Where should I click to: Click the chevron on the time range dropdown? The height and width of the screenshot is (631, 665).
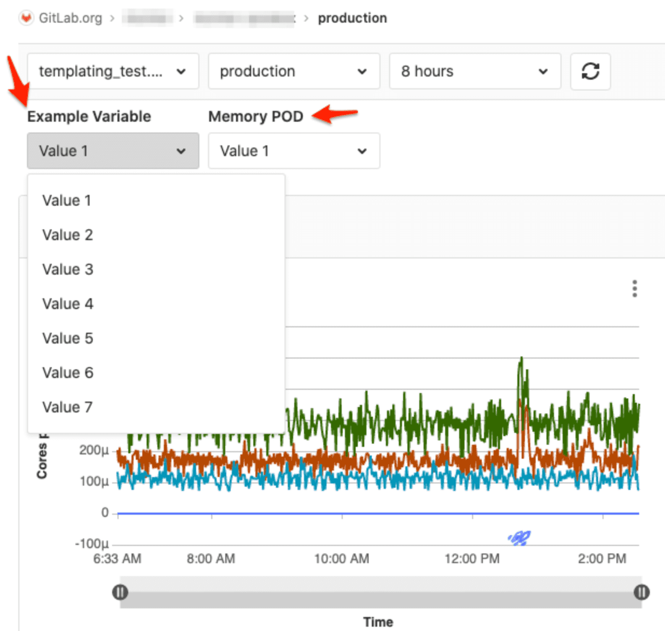543,71
